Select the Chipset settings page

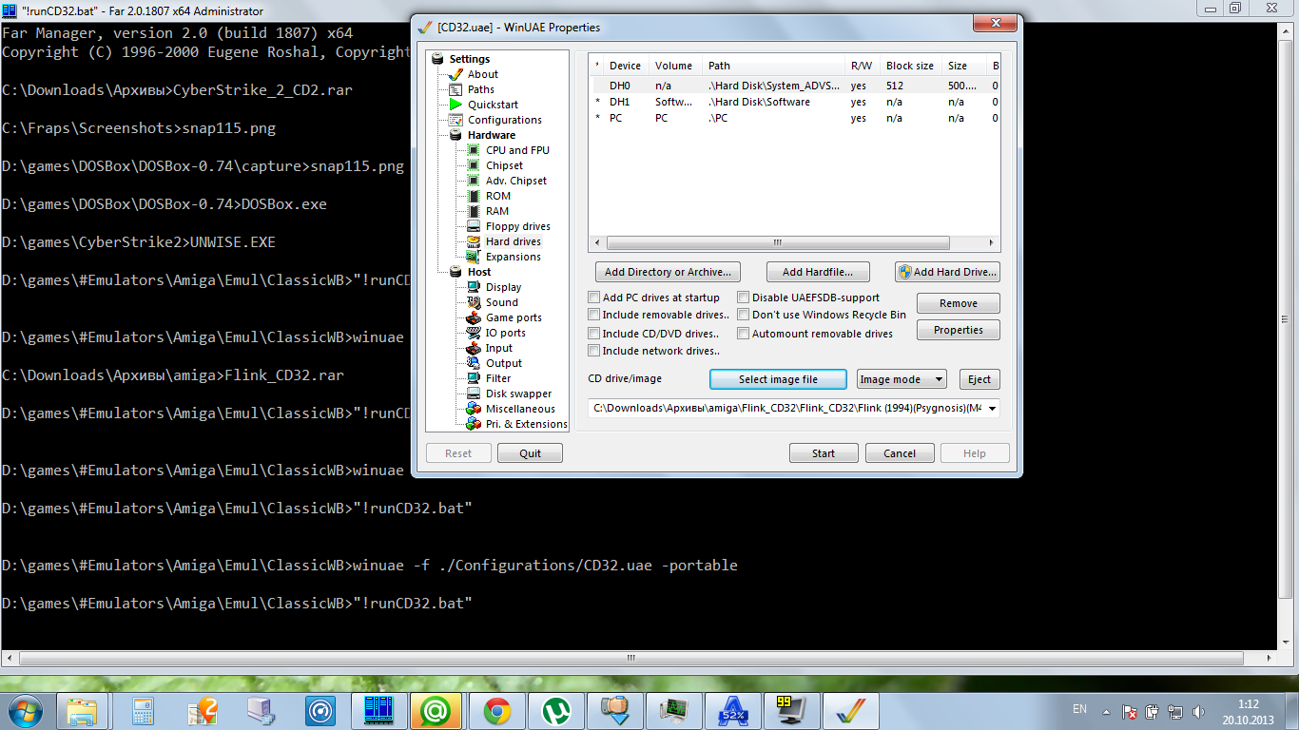(x=504, y=165)
